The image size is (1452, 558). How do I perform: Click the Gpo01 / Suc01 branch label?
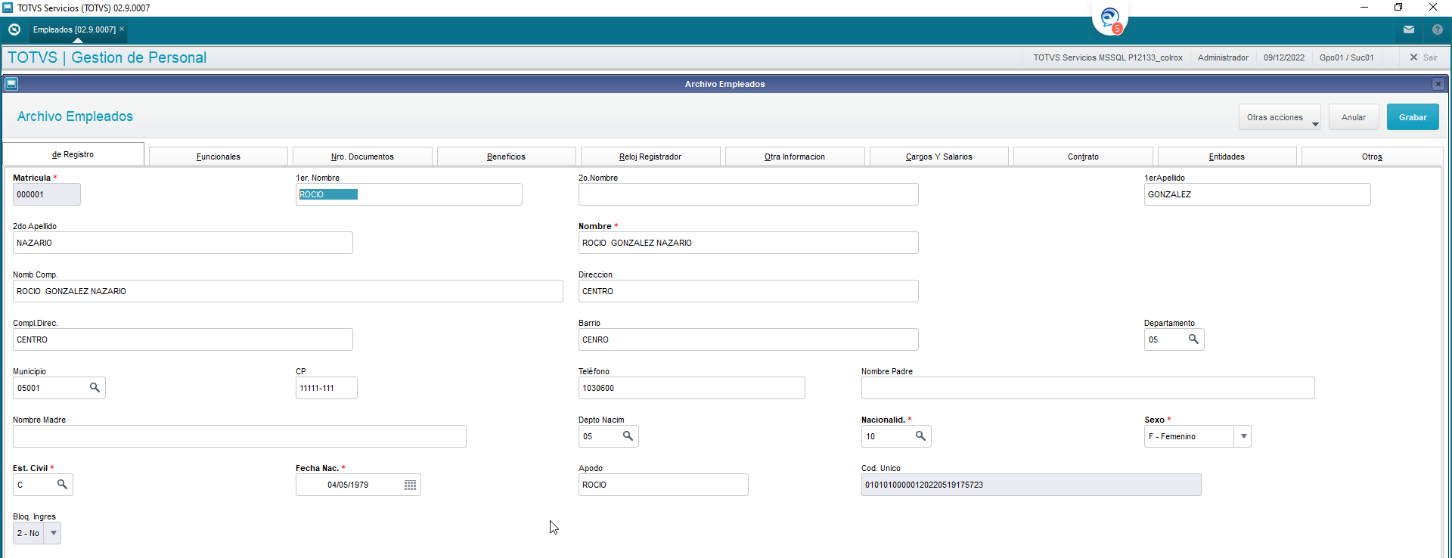(1347, 57)
